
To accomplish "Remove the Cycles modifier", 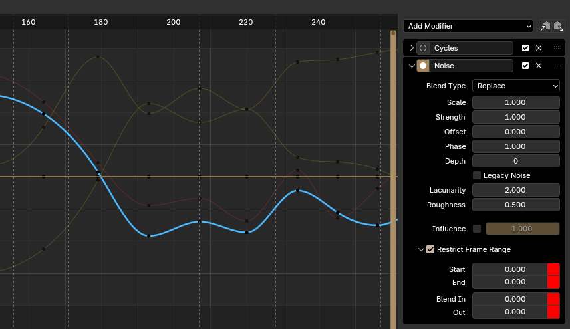I will [539, 48].
